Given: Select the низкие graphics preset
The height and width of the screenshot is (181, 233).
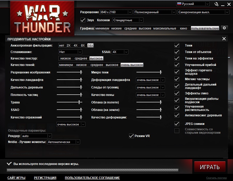Looking at the screenshot, I should (116, 28).
